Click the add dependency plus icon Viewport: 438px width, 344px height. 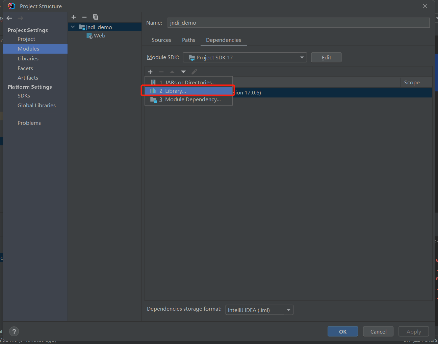(x=150, y=72)
